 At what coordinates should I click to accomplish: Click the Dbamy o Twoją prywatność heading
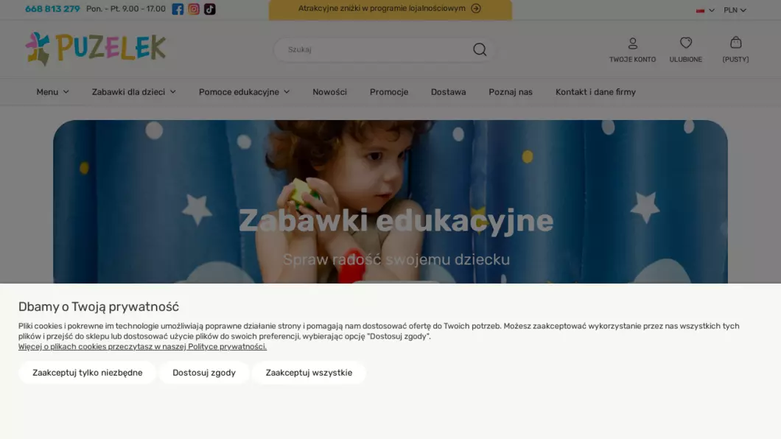99,306
